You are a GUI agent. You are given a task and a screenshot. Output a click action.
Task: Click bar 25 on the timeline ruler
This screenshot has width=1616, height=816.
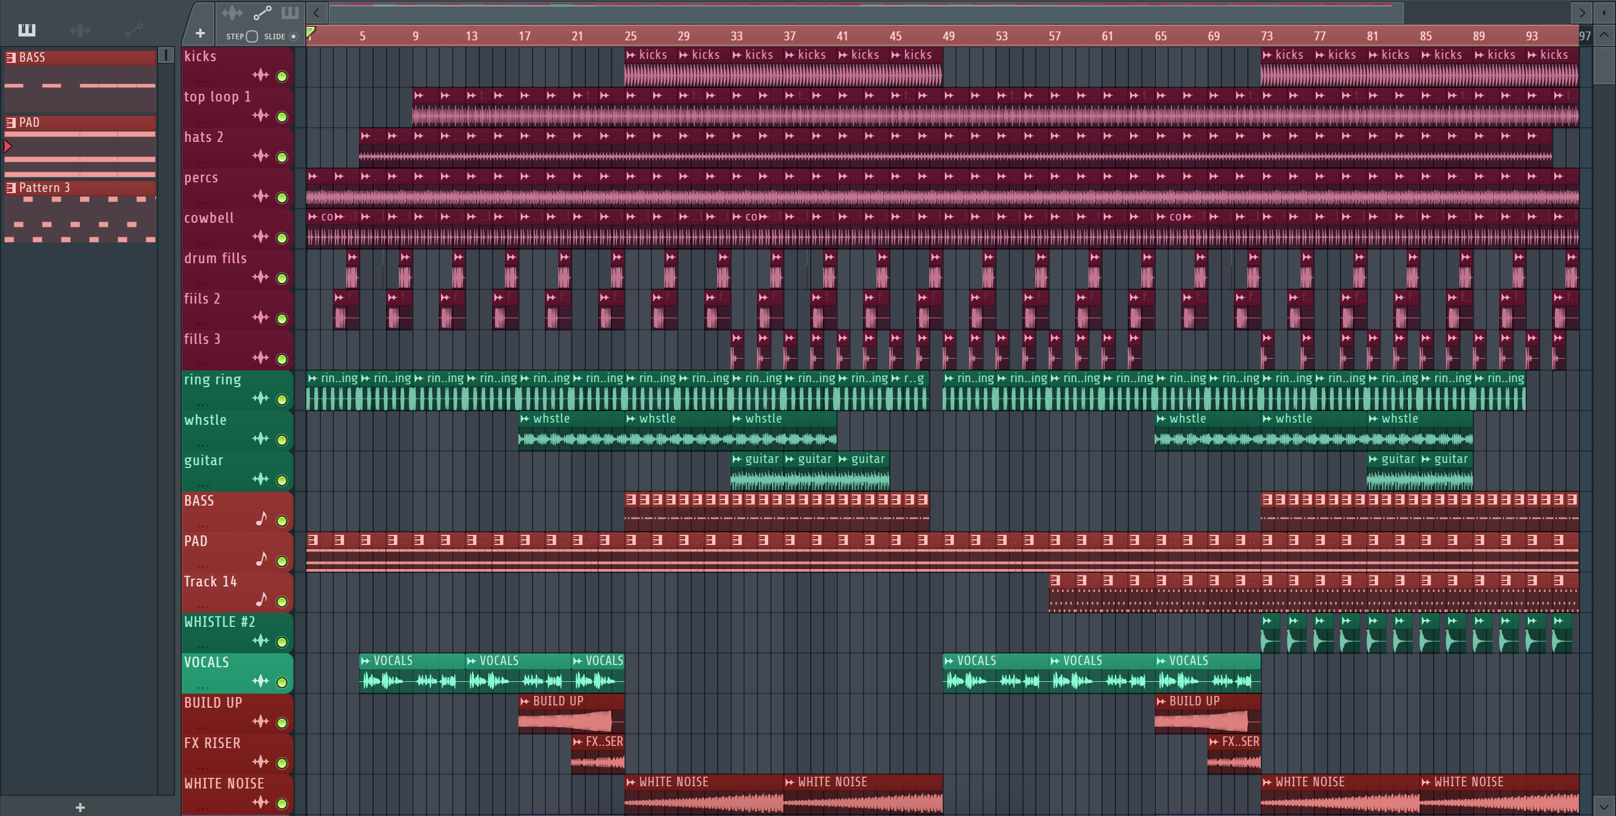(631, 36)
